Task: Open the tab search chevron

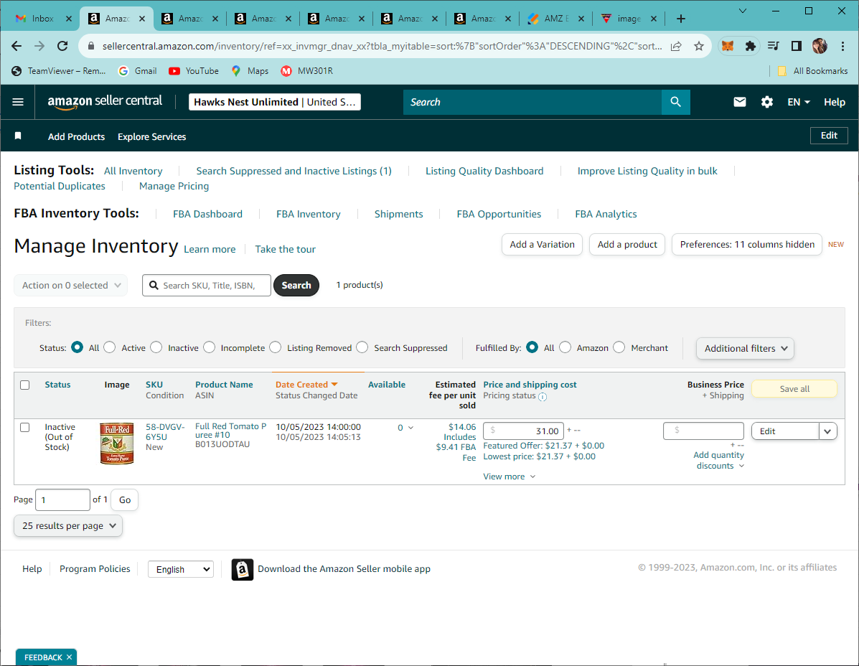Action: coord(742,10)
